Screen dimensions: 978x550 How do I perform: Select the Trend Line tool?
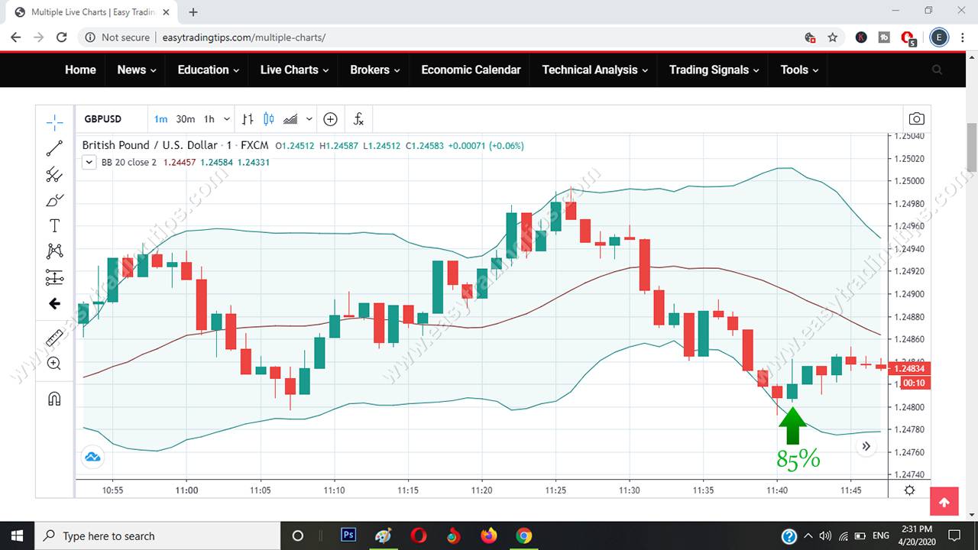pos(53,148)
